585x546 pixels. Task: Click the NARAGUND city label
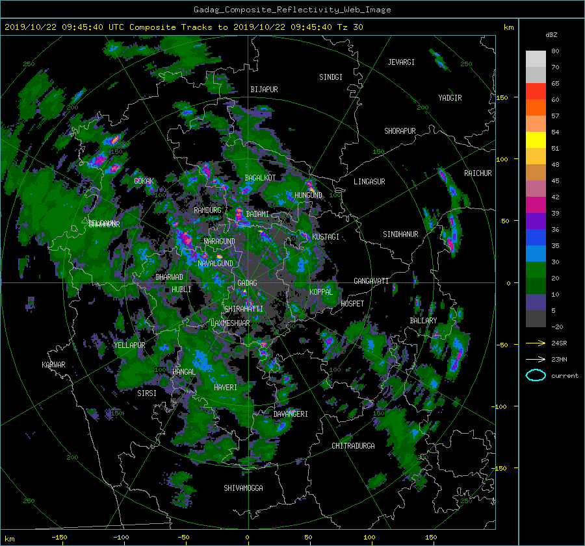pyautogui.click(x=220, y=242)
